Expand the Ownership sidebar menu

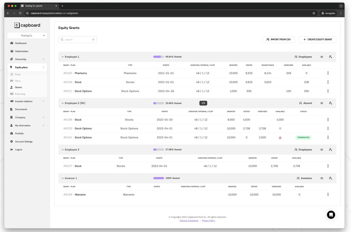coord(27,59)
